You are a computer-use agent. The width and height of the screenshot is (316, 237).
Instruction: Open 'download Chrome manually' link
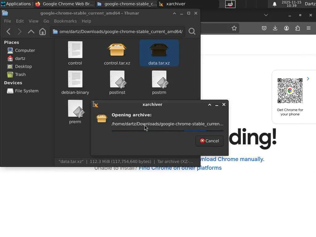pyautogui.click(x=232, y=159)
